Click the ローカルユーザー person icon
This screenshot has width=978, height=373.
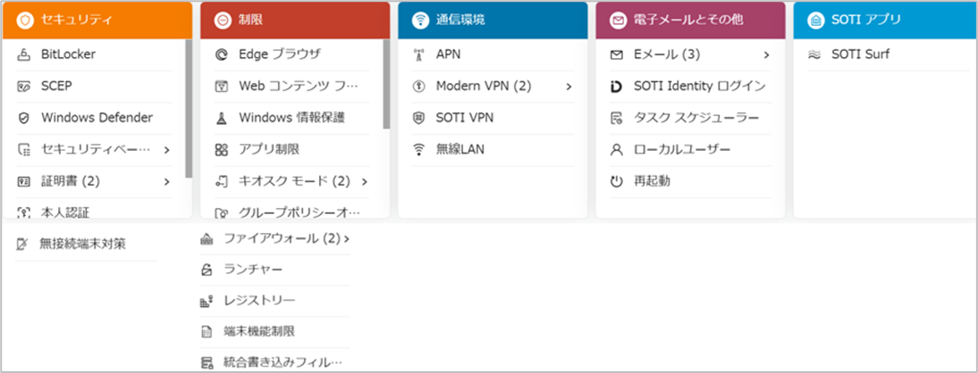click(616, 149)
